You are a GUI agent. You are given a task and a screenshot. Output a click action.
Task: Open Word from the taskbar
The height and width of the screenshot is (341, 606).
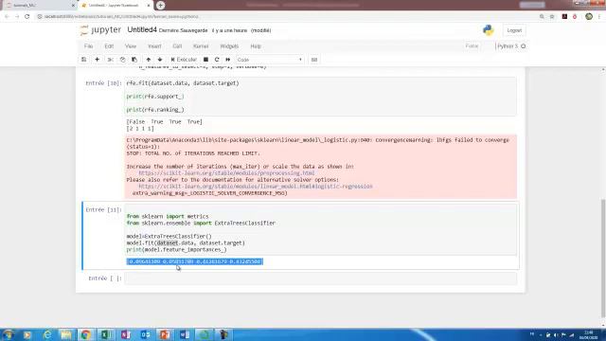tap(185, 334)
